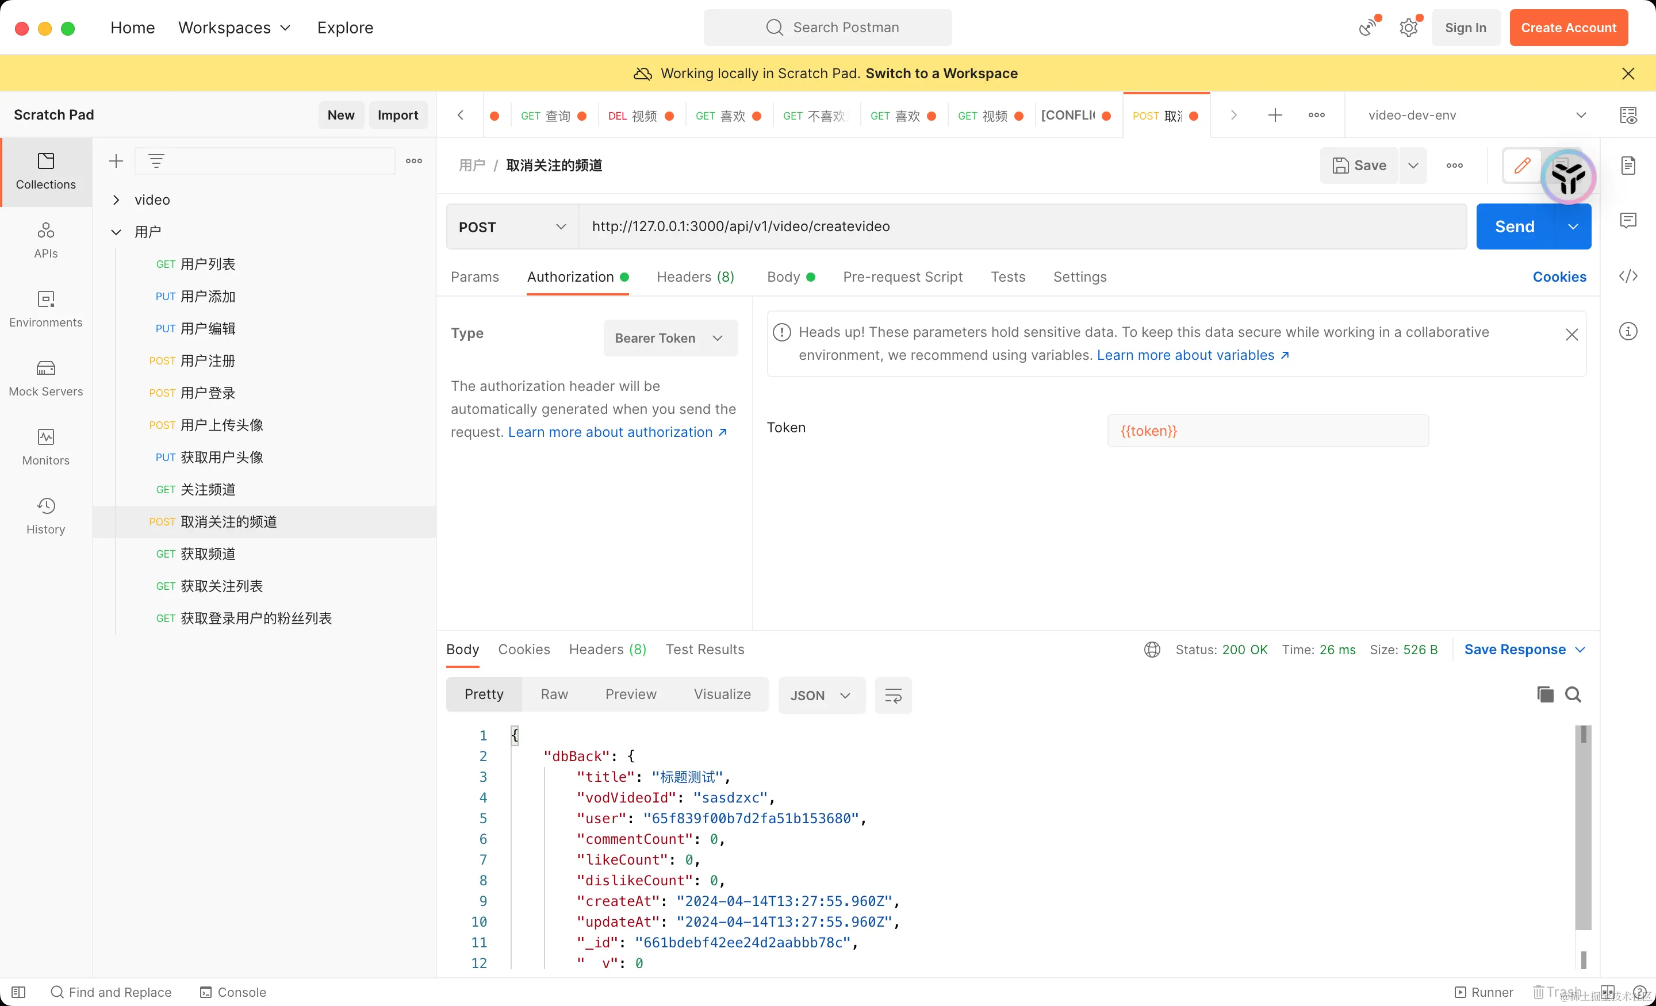The image size is (1656, 1006).
Task: Switch to the Pre-request Script tab
Action: click(902, 277)
